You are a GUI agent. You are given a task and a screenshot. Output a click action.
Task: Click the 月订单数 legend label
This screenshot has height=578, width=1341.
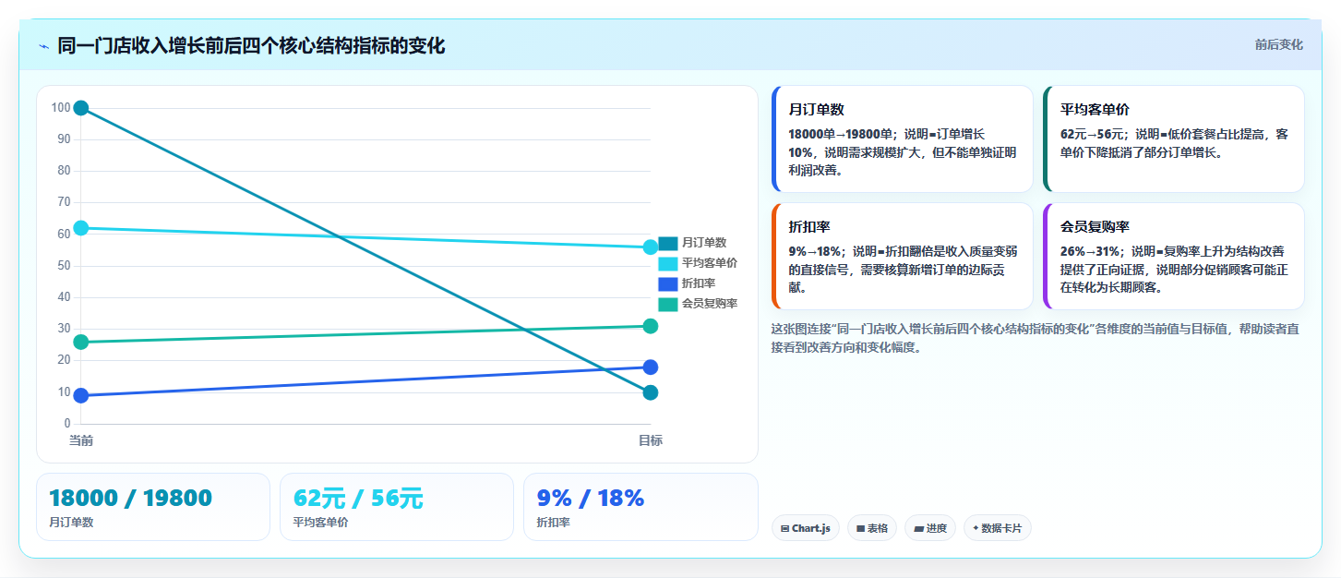point(704,243)
